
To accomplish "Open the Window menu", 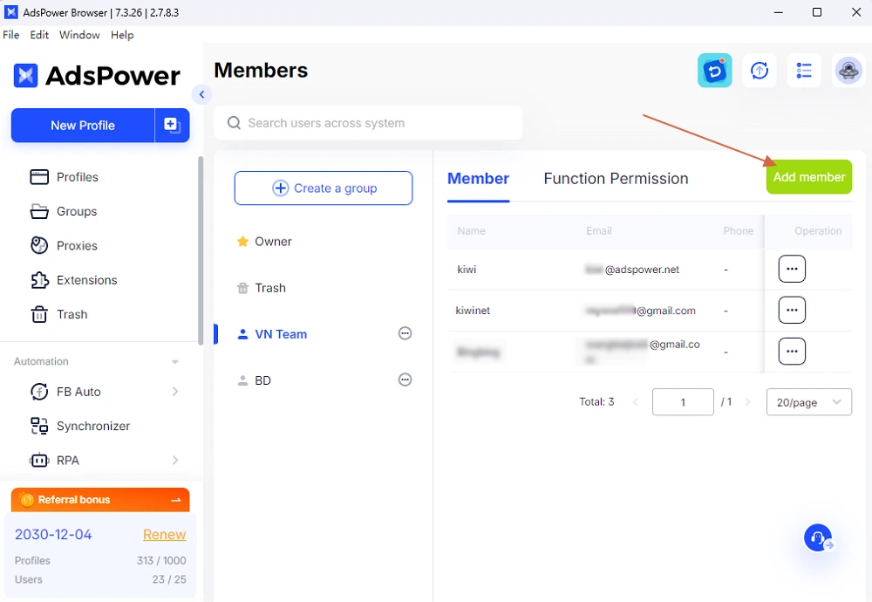I will (x=79, y=35).
